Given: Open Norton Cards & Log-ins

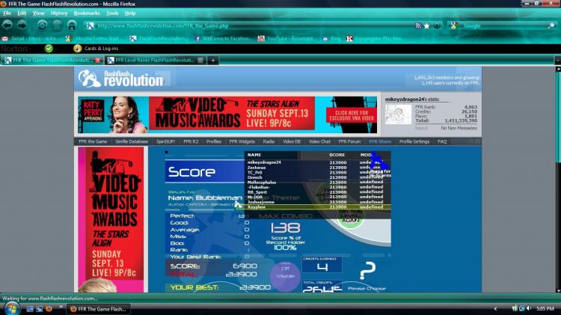Looking at the screenshot, I should tap(96, 49).
